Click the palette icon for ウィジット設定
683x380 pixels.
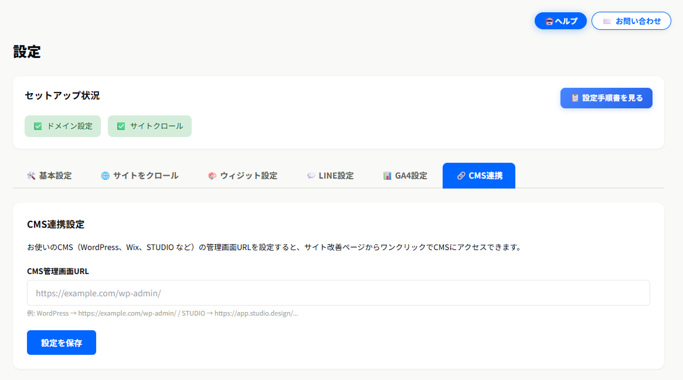tap(212, 176)
